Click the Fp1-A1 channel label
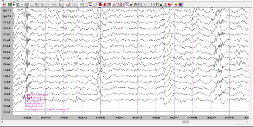253x127 pixels. [7, 10]
